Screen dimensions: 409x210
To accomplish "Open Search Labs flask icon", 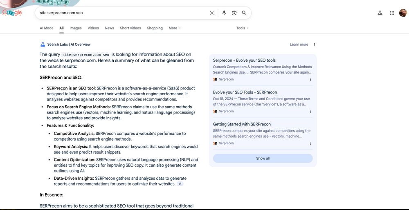I will click(x=380, y=13).
